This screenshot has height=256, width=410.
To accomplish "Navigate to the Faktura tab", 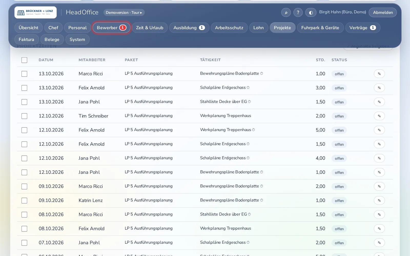I will [26, 39].
